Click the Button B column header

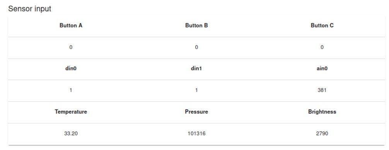[196, 25]
